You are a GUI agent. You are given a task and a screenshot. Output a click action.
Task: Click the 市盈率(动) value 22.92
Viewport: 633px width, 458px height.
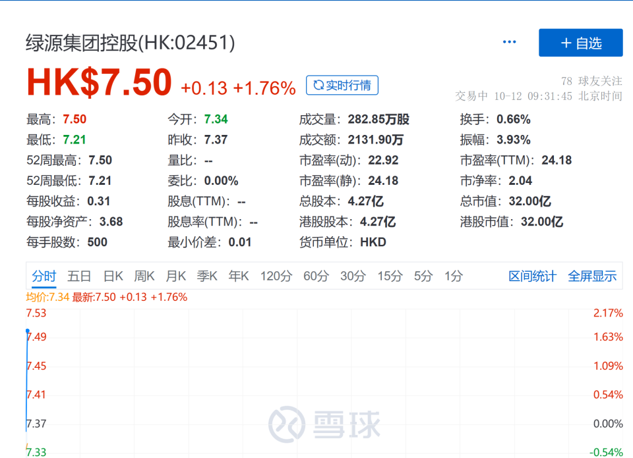point(383,161)
